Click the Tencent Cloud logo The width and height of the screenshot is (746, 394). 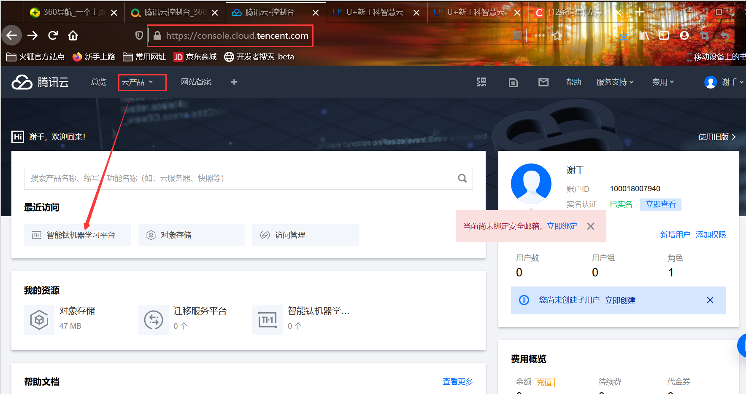40,82
